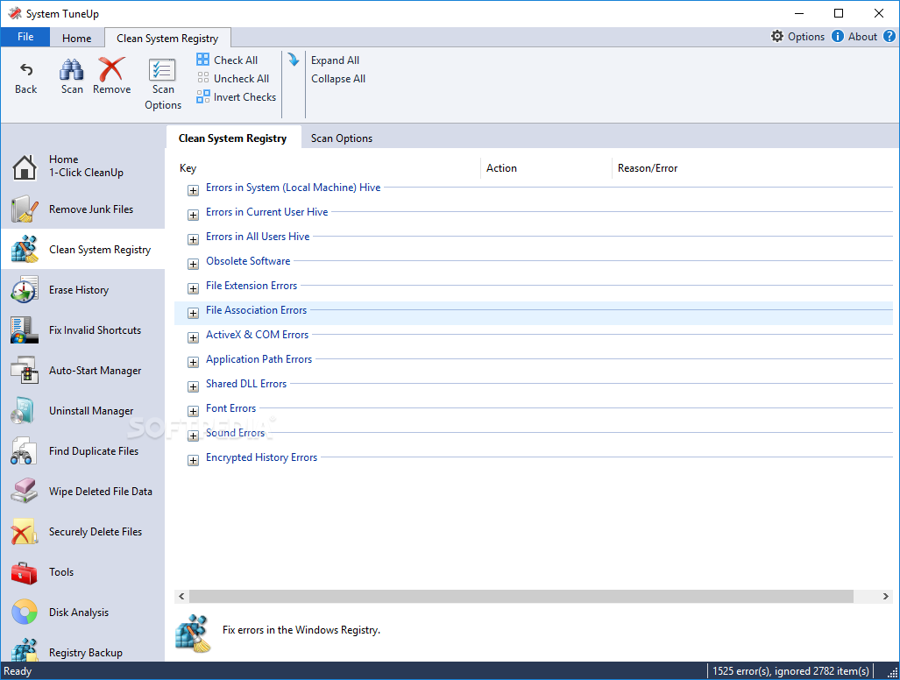Click the Auto-Start Manager icon
The width and height of the screenshot is (900, 680).
(25, 370)
